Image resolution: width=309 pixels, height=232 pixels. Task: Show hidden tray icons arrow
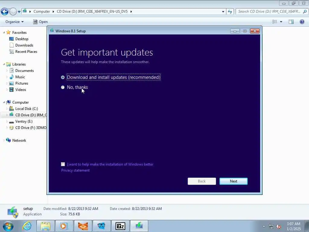(264, 226)
